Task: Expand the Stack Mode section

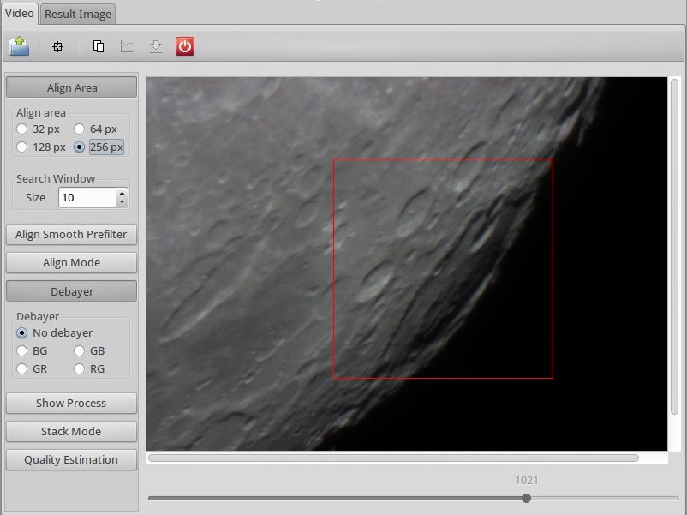Action: click(x=71, y=431)
